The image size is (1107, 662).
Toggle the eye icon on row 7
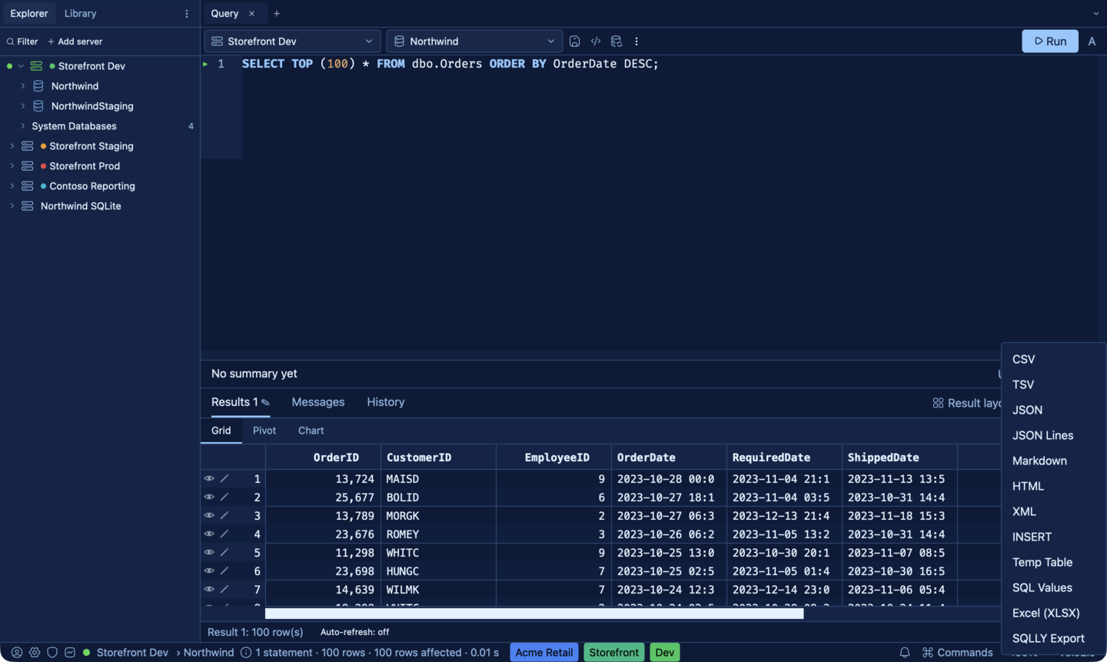click(x=209, y=589)
